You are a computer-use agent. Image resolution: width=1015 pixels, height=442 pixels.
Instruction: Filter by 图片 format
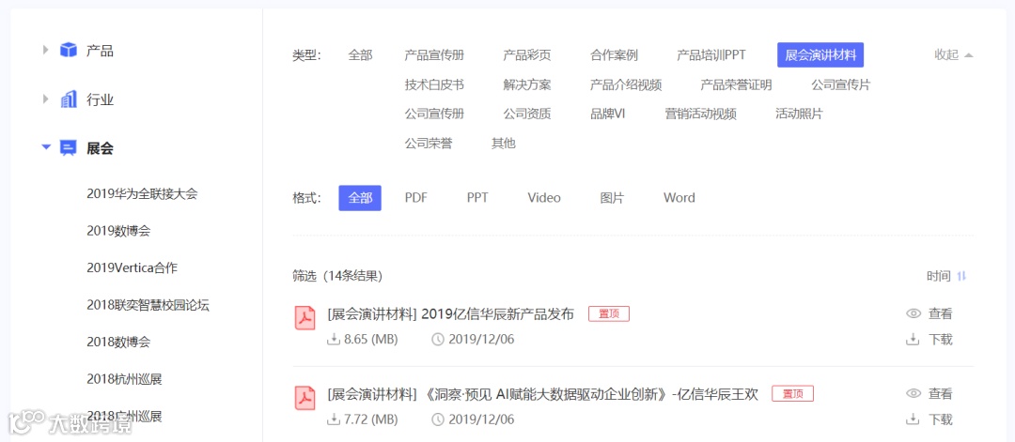click(612, 198)
